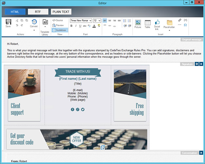Expand the Placeholder dropdown arrow
Screen dimensions: 205x164
(x=170, y=31)
